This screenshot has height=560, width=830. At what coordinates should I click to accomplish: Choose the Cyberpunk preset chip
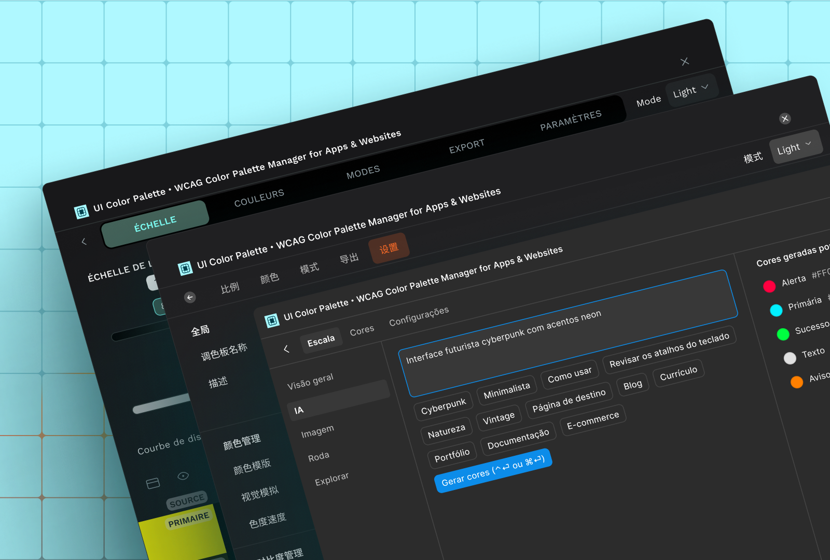[x=443, y=406]
